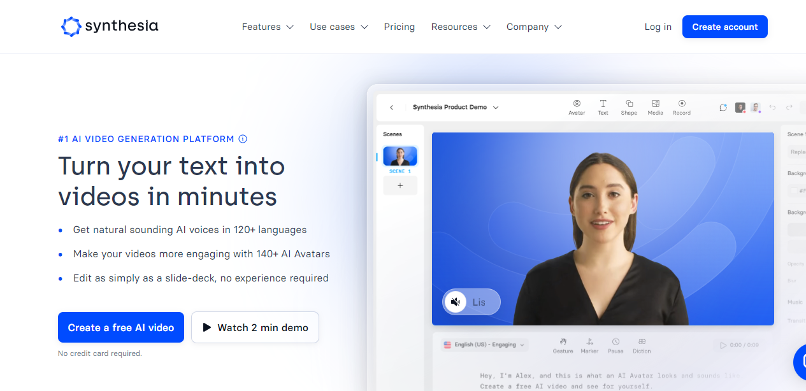Insert a Marker in the script
Screen dimensions: 806x391
coord(589,346)
